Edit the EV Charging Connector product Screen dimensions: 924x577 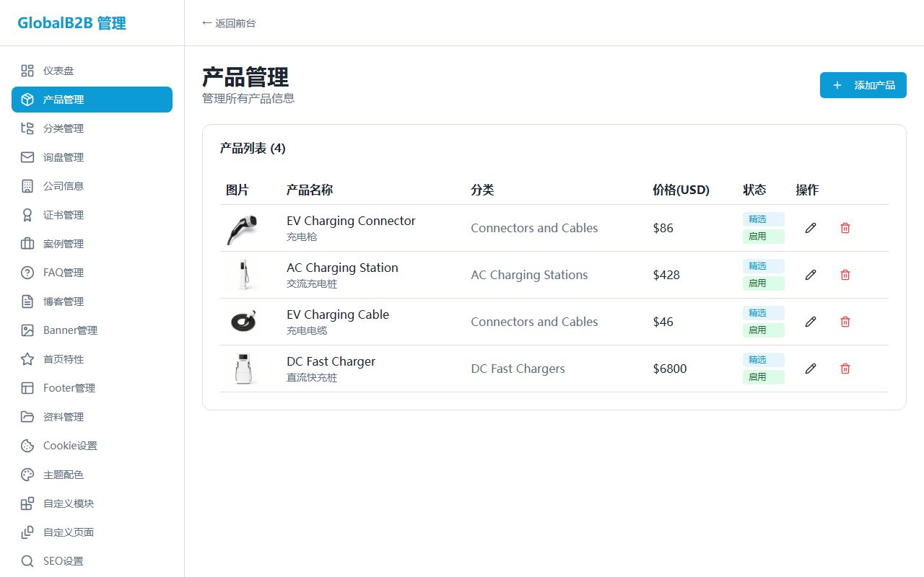tap(811, 228)
